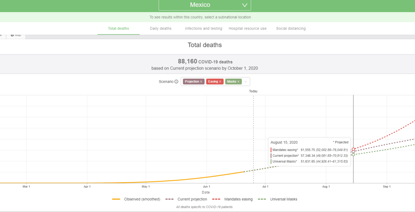Remove the Easing scenario tag
This screenshot has width=415, height=212.
click(220, 82)
